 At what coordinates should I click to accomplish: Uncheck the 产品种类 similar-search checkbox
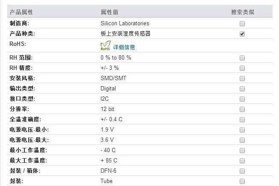(242, 34)
